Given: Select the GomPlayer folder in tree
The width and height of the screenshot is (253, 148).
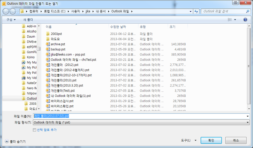Looking at the screenshot, I should pyautogui.click(x=29, y=52).
